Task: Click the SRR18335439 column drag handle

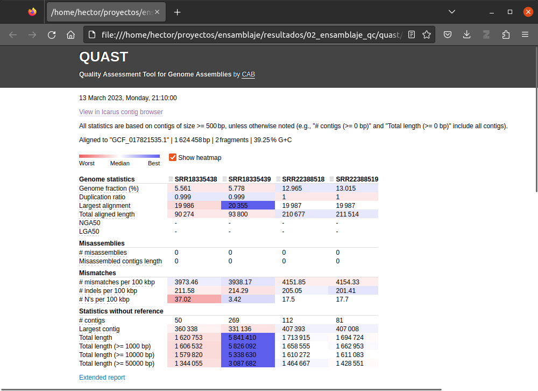Action: click(x=224, y=179)
